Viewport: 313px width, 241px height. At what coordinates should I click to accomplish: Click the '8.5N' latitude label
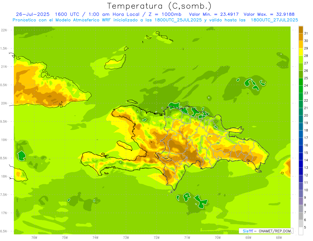(x=4, y=158)
